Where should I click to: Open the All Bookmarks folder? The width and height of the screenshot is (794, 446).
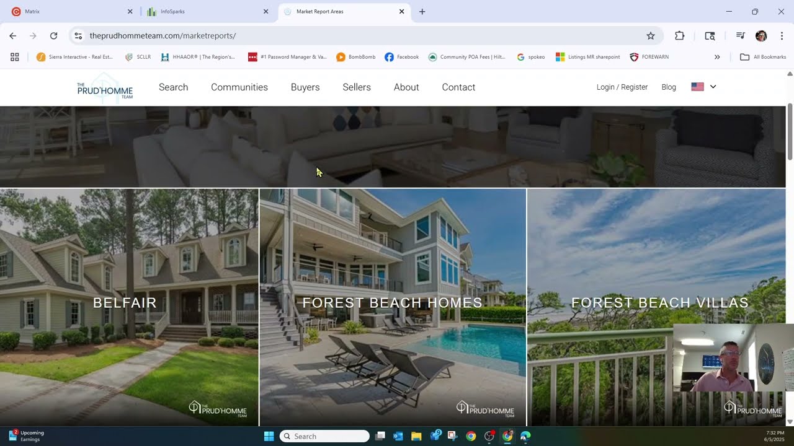763,57
